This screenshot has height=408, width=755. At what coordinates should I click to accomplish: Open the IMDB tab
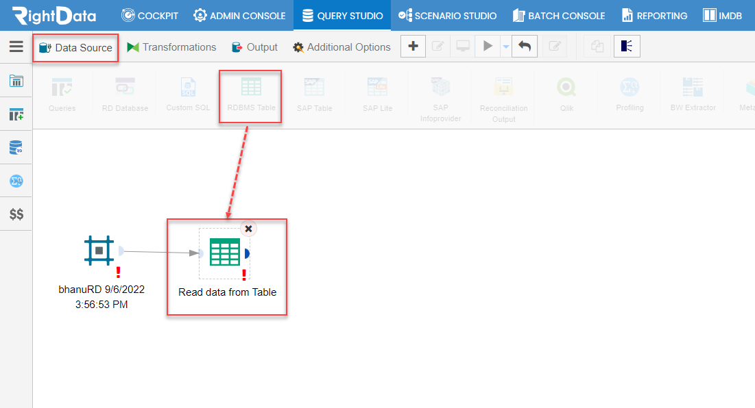tap(722, 15)
